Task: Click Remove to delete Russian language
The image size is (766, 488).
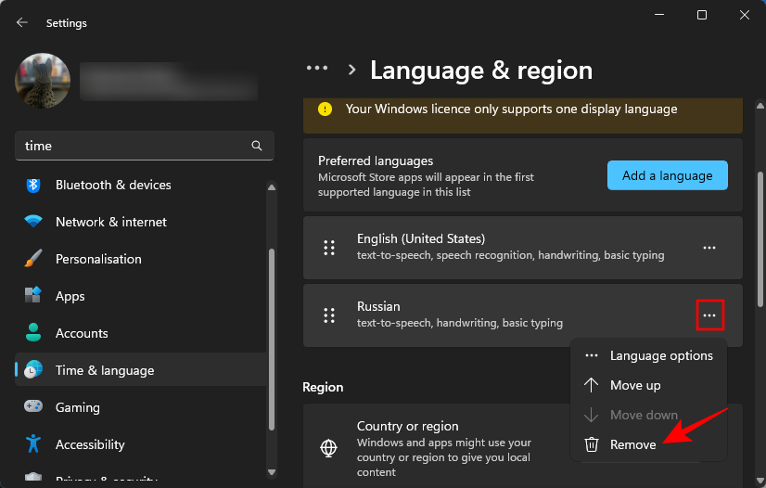Action: pos(632,444)
